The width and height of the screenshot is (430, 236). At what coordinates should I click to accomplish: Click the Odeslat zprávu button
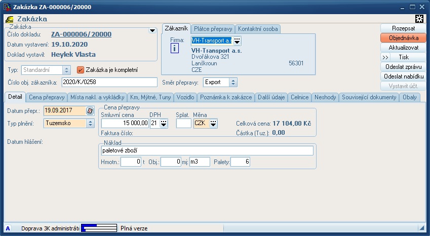(403, 67)
